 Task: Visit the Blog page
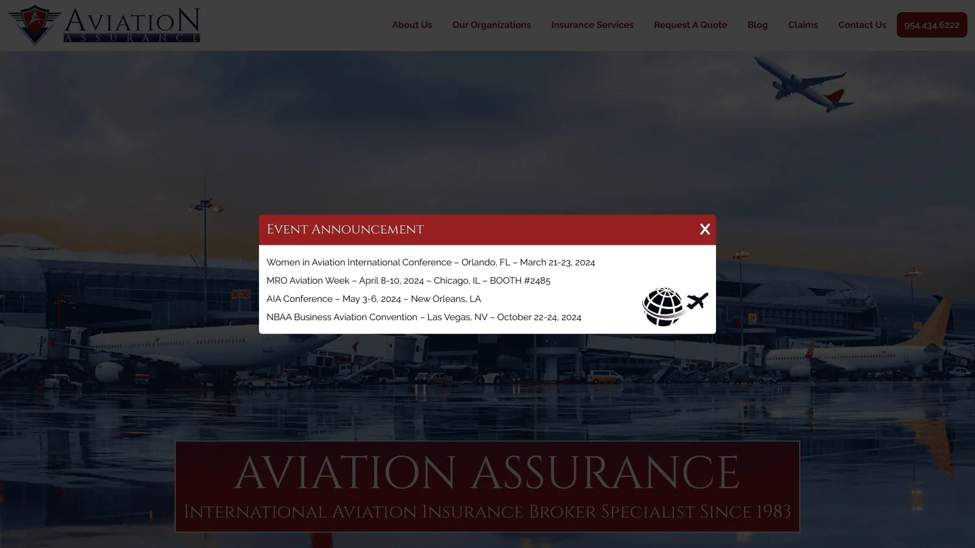(x=757, y=25)
